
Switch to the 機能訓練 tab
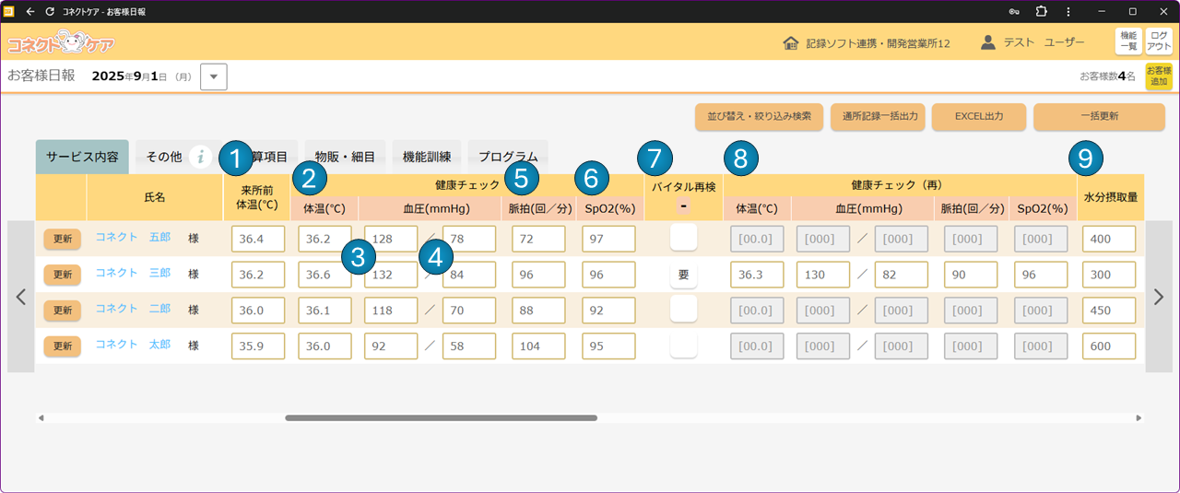[426, 157]
